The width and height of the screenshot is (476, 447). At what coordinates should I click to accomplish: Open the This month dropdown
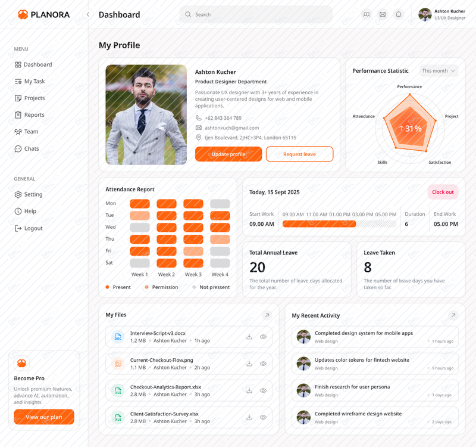pyautogui.click(x=439, y=71)
